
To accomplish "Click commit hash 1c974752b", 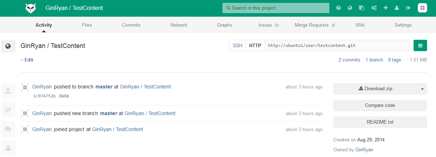I will pos(44,96).
